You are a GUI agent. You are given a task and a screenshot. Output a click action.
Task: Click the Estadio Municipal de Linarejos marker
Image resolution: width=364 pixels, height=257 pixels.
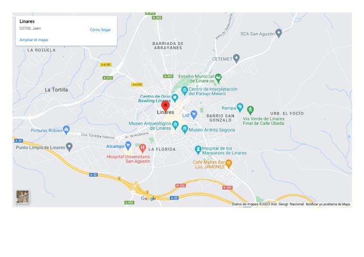coord(218,78)
